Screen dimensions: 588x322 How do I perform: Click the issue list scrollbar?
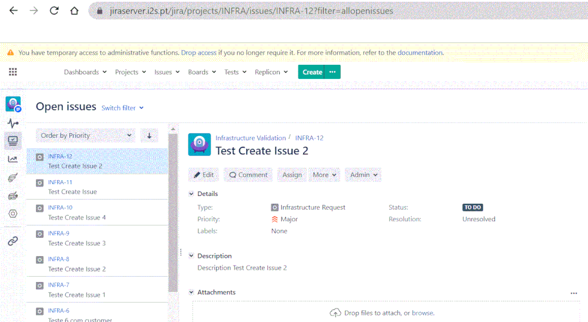pos(173,213)
